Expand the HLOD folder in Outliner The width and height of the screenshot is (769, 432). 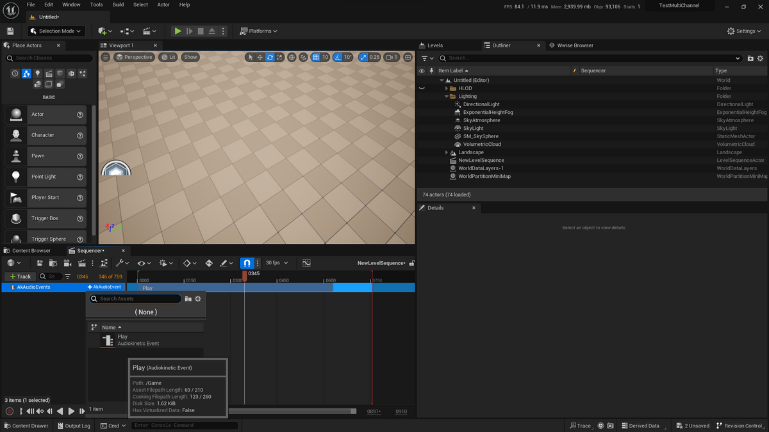pos(447,88)
